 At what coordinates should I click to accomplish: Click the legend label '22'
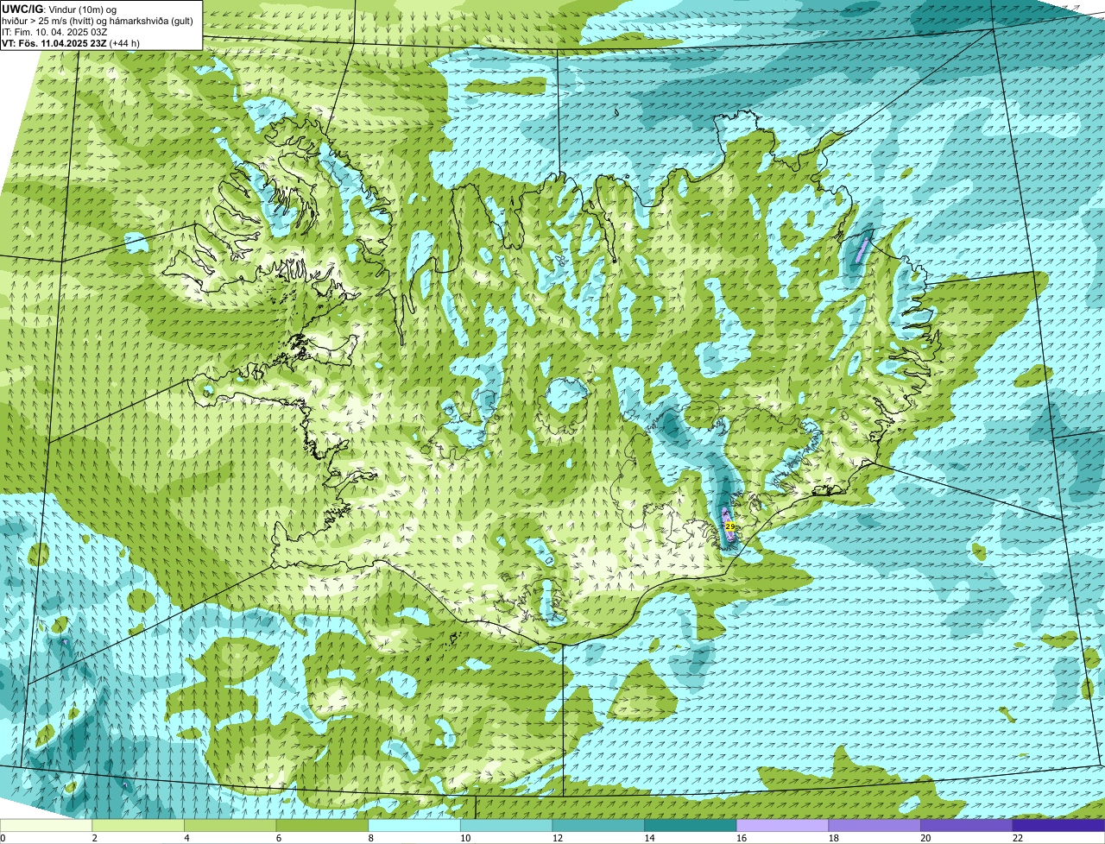coord(1018,838)
